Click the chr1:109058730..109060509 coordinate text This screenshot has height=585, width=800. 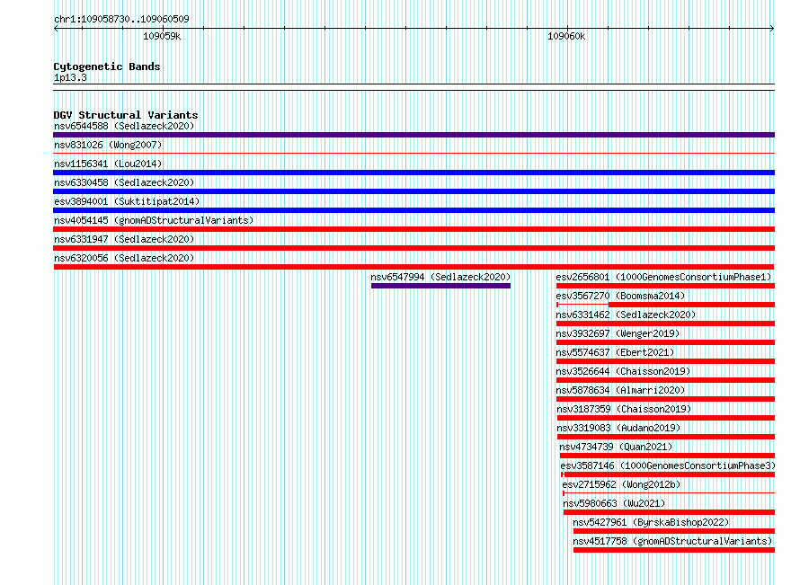121,19
